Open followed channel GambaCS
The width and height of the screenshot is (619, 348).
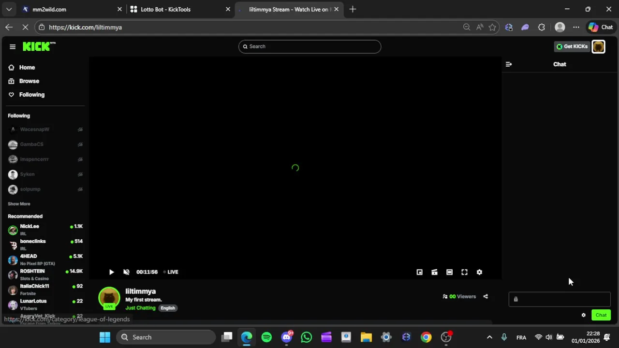click(45, 145)
